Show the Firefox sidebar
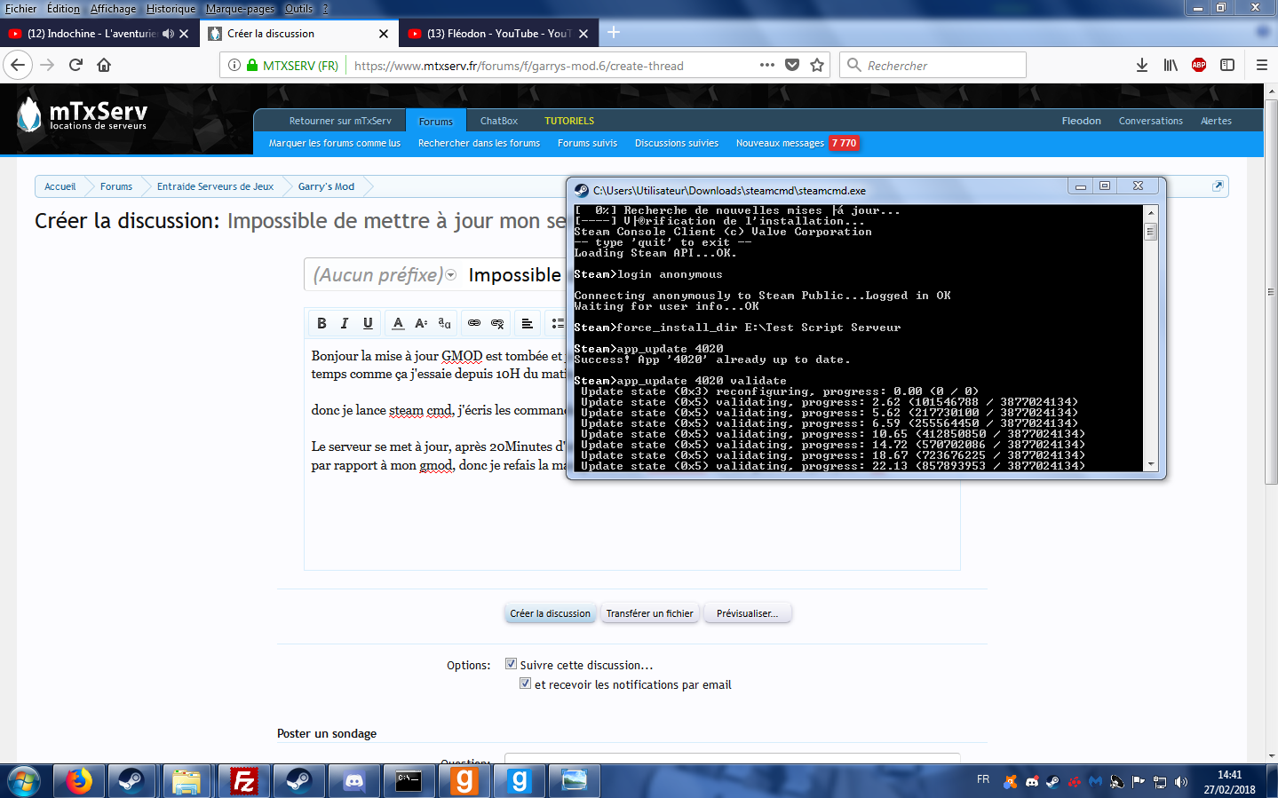1278x798 pixels. [x=1227, y=65]
